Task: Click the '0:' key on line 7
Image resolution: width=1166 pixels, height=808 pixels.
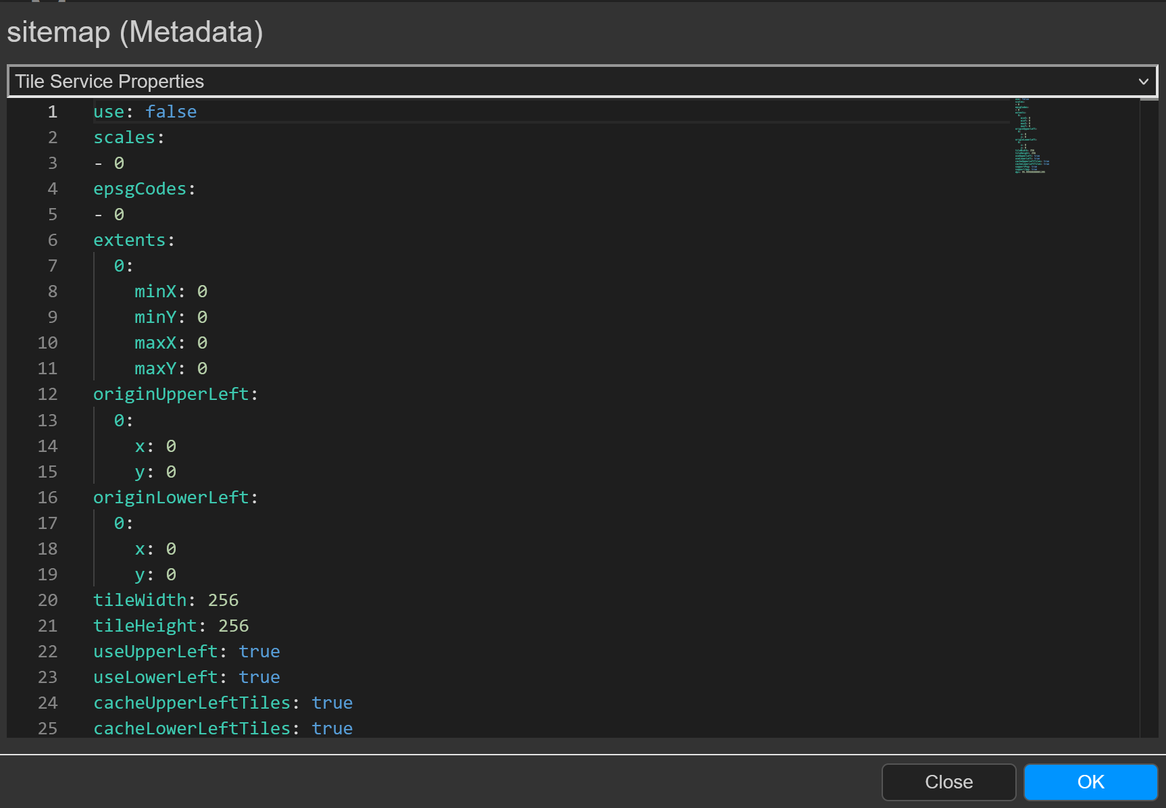Action: pos(124,266)
